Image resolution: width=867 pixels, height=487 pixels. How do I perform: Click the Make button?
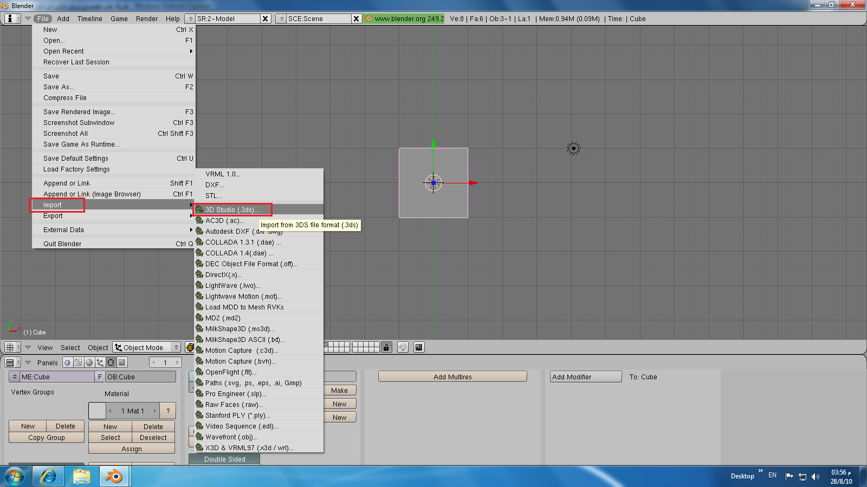(x=340, y=390)
